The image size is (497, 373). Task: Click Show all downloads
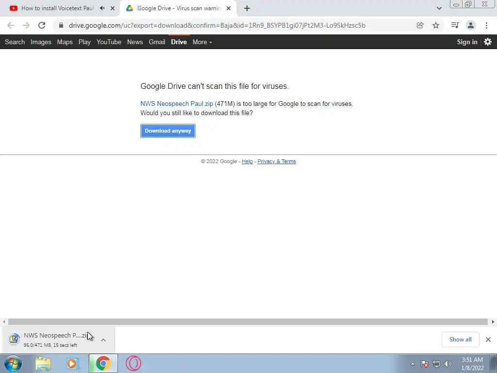click(x=461, y=339)
